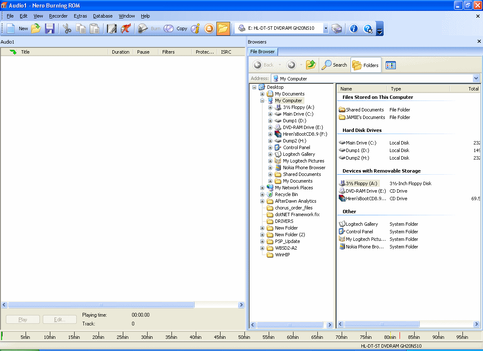Image resolution: width=483 pixels, height=351 pixels.
Task: Open the File menu
Action: point(10,16)
